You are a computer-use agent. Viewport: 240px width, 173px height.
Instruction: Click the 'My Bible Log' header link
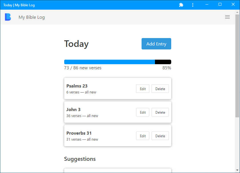point(31,17)
